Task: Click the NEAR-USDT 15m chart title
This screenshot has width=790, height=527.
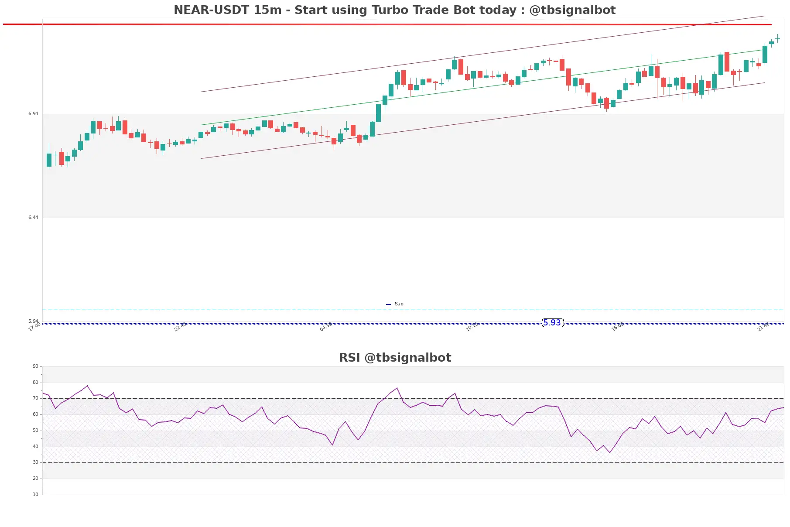Action: pos(394,10)
